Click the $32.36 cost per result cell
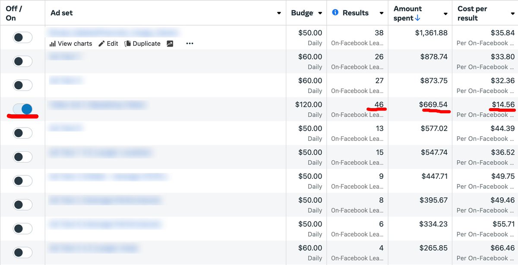Screen dimensions: 518x265 click(502, 81)
